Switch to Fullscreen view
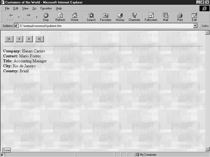 click(x=151, y=17)
